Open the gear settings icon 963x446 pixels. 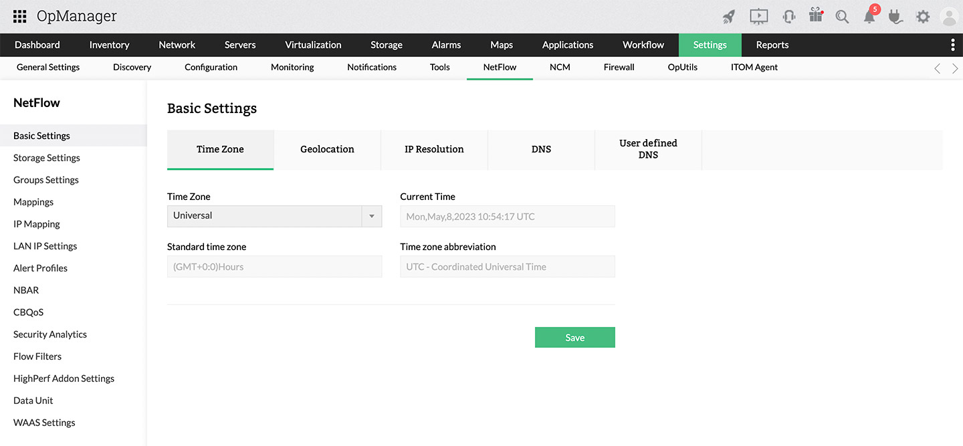[x=923, y=17]
